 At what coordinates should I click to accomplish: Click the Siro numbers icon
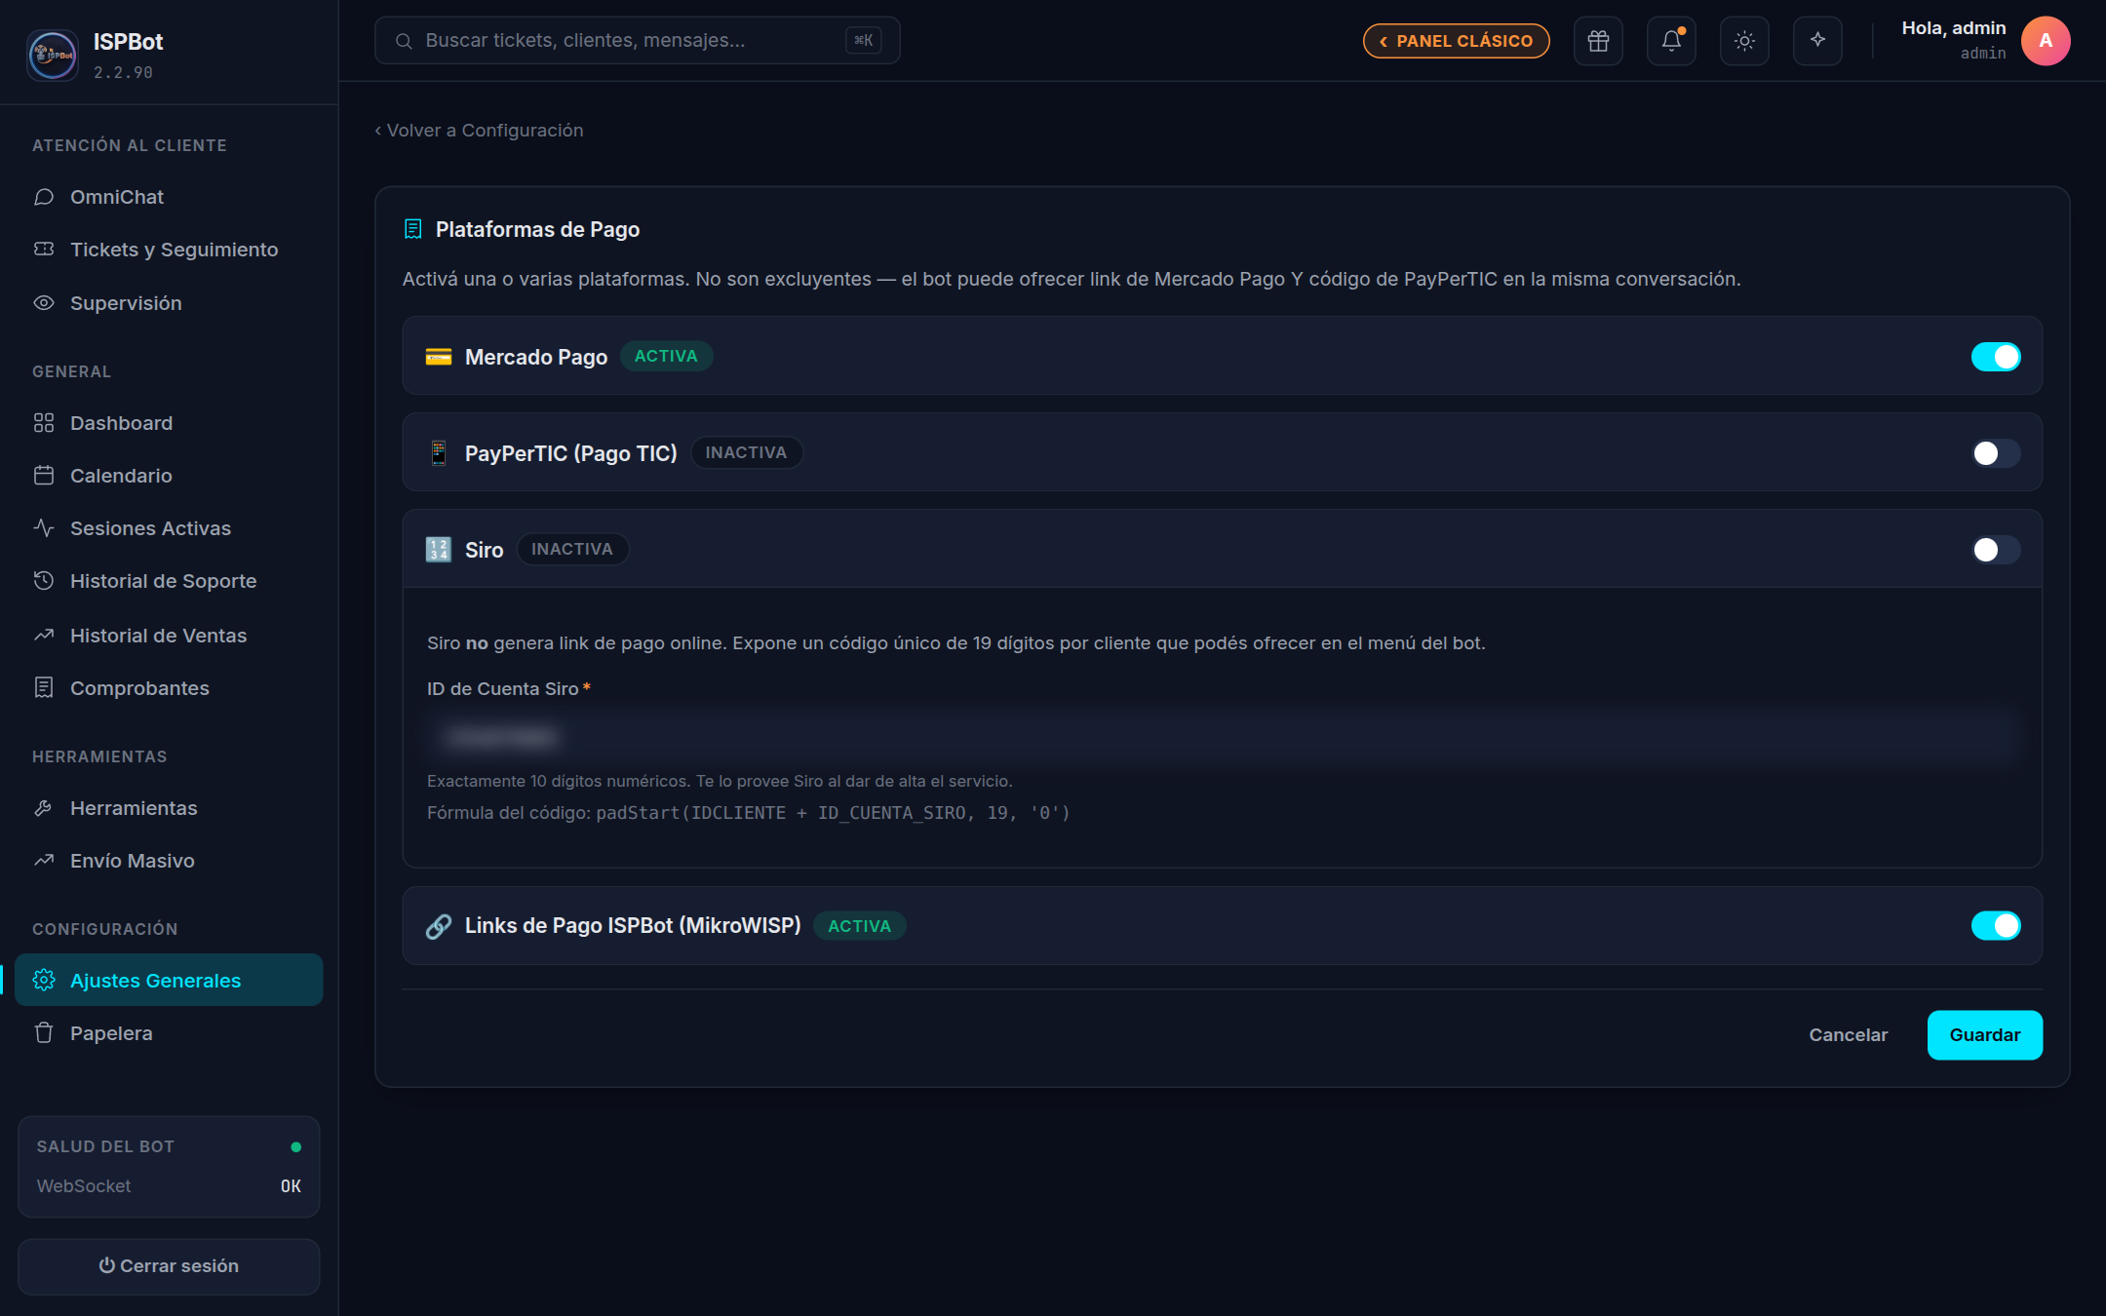pyautogui.click(x=439, y=550)
